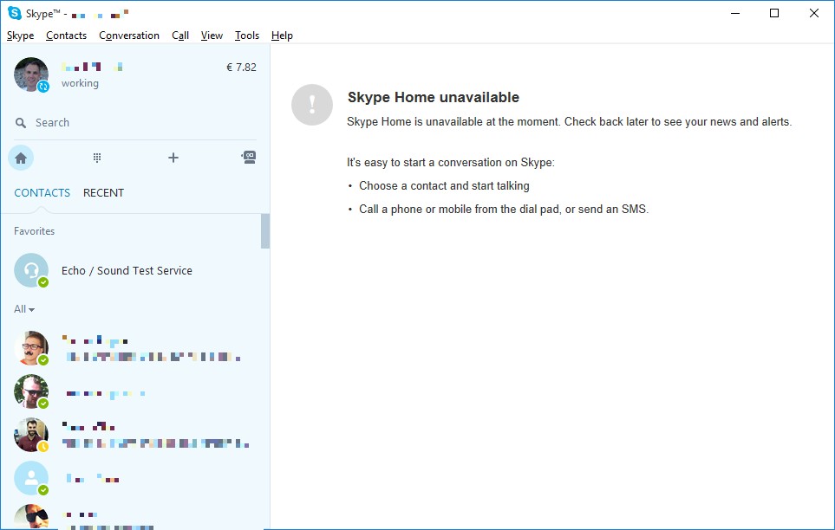This screenshot has height=530, width=835.
Task: Expand the All contacts filter dropdown
Action: (24, 309)
